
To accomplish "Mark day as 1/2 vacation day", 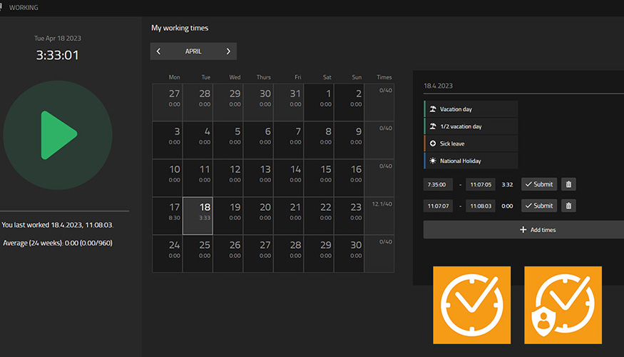I will coord(471,126).
